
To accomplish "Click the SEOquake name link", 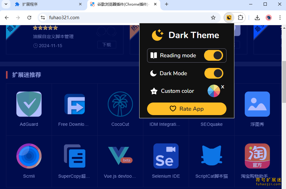I will point(212,124).
